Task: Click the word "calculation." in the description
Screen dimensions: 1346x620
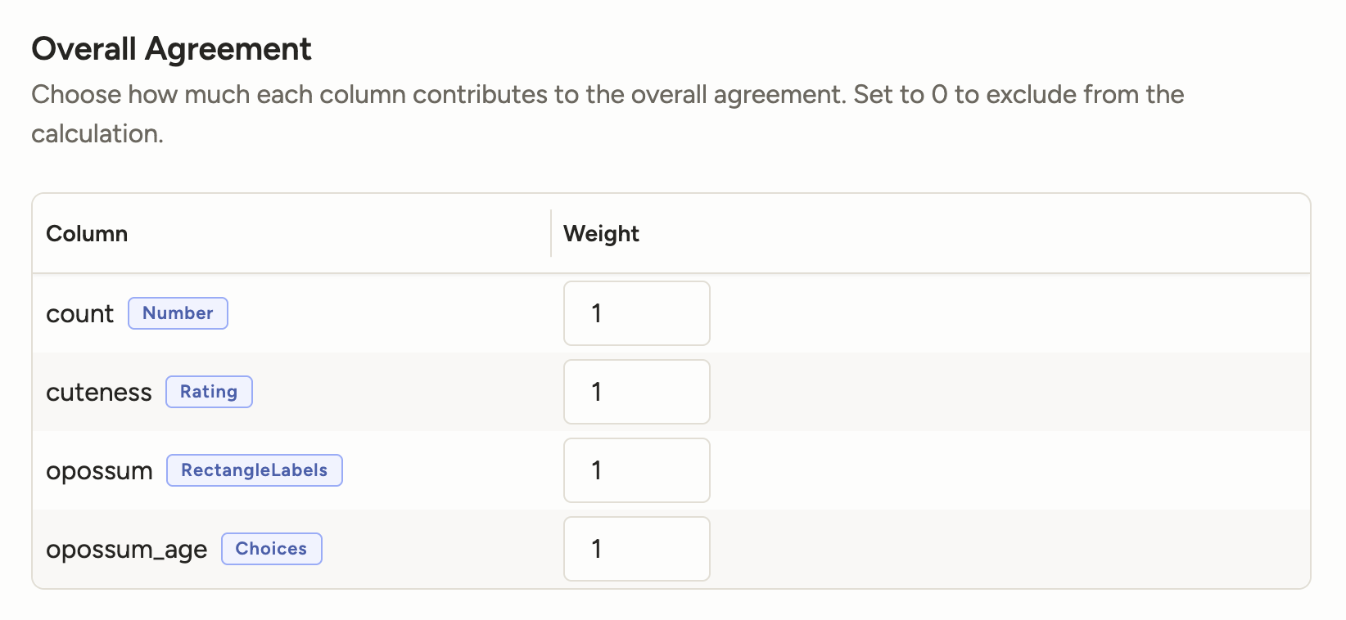Action: click(97, 134)
